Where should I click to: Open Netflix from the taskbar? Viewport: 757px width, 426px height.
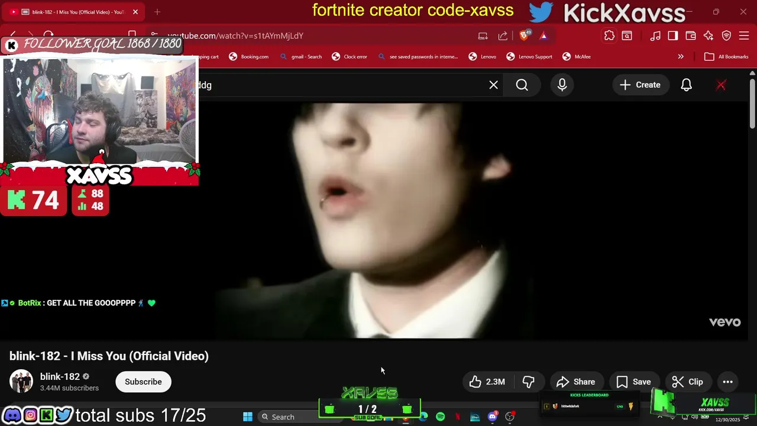[x=458, y=417]
